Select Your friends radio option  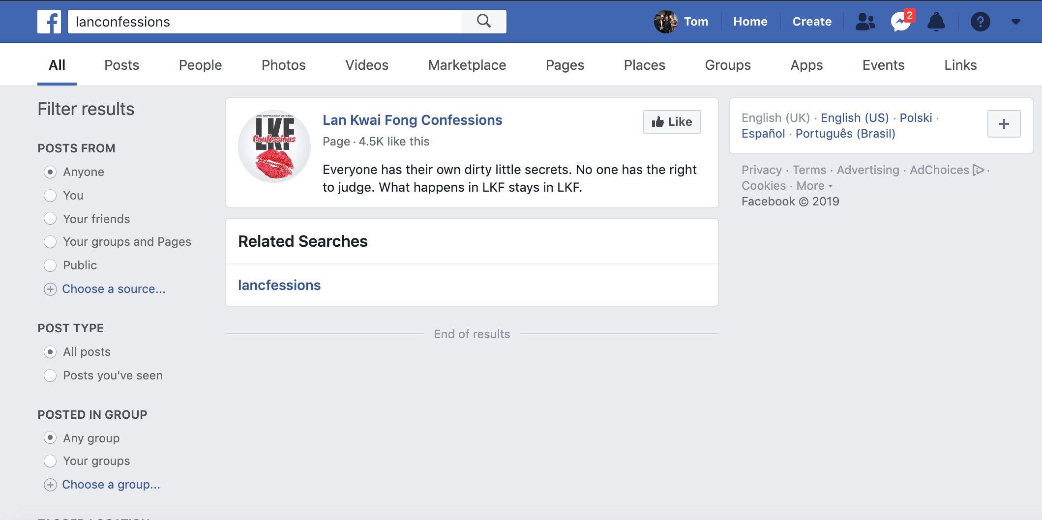[50, 218]
